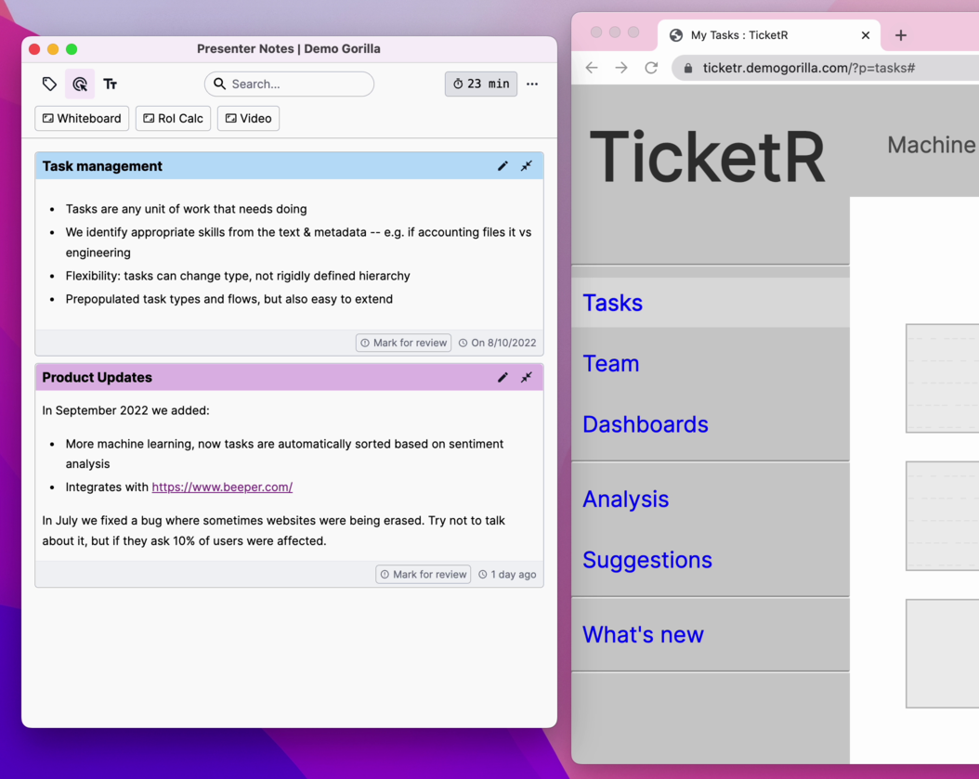Open a new browser tab with plus button
This screenshot has width=979, height=779.
tap(900, 35)
